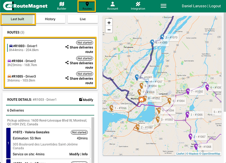Screen dimensions: 226x163
Task: Click Not started badge of #R1004
Action: click(x=85, y=58)
